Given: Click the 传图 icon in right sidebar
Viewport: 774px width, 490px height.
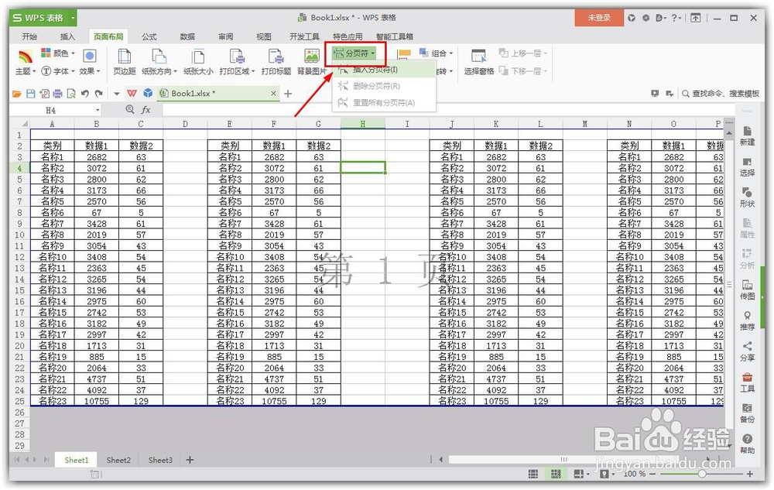Looking at the screenshot, I should [748, 285].
